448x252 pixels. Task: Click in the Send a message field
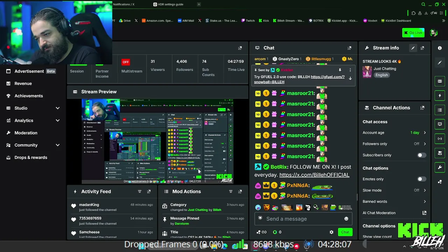tap(303, 219)
